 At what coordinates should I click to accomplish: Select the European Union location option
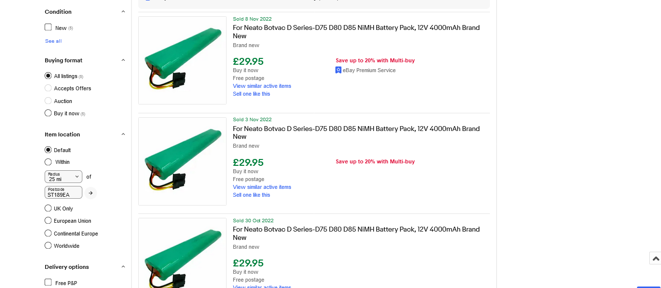point(48,221)
